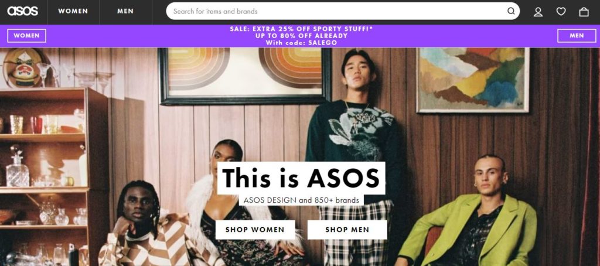Click the magnifying glass search icon
600x266 pixels.
click(511, 11)
